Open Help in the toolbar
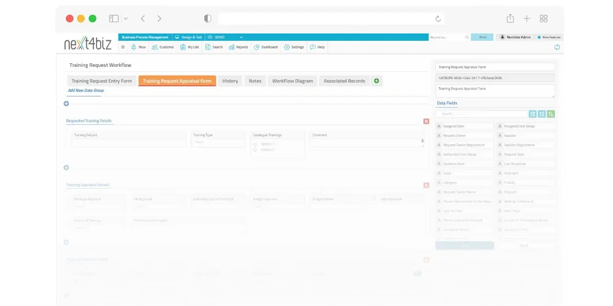This screenshot has width=613, height=306. click(317, 47)
